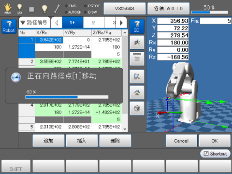The image size is (232, 174).
Task: Click the D SW status indicator
Action: (x=90, y=12)
